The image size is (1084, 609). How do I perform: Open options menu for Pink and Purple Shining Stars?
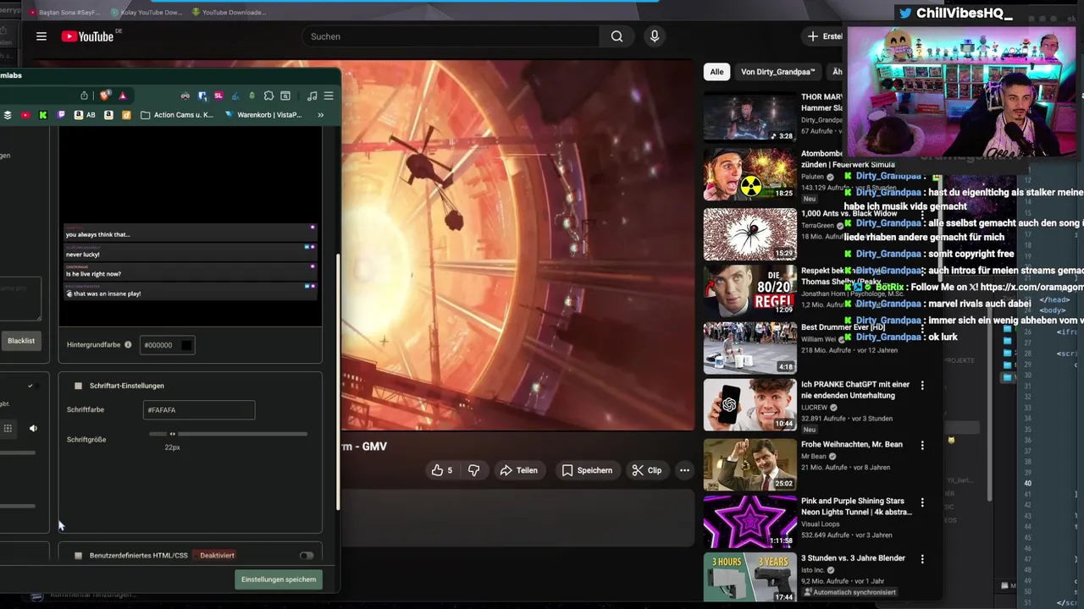(922, 502)
